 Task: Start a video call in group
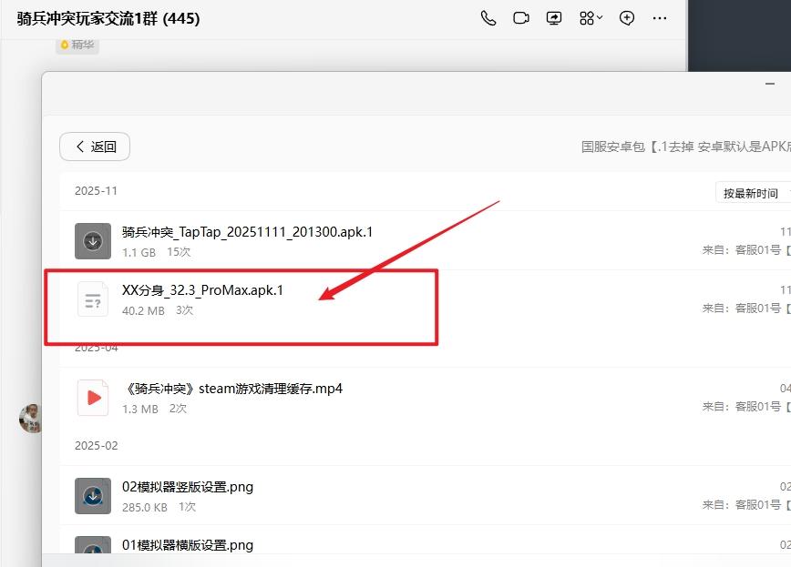pos(521,18)
